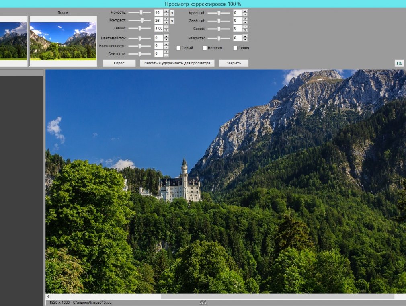Click the horizontal scrollbar left arrow
Viewport: 406px width, 306px height.
tap(48, 296)
